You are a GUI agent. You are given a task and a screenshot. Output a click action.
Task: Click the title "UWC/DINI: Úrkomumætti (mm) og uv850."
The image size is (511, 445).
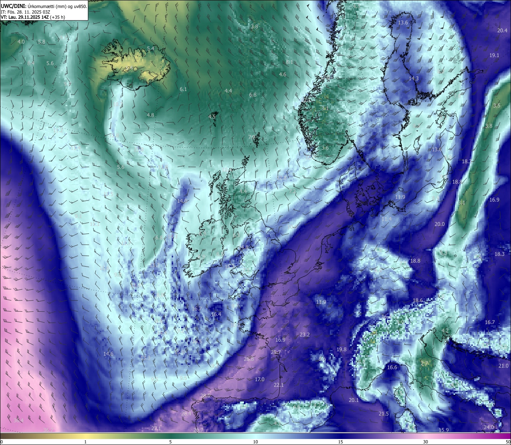[x=44, y=6]
